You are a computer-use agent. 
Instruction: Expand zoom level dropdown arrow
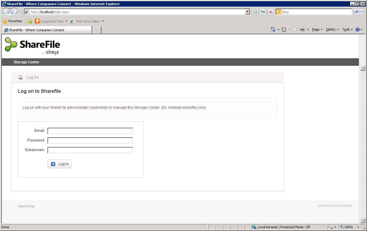(358, 227)
